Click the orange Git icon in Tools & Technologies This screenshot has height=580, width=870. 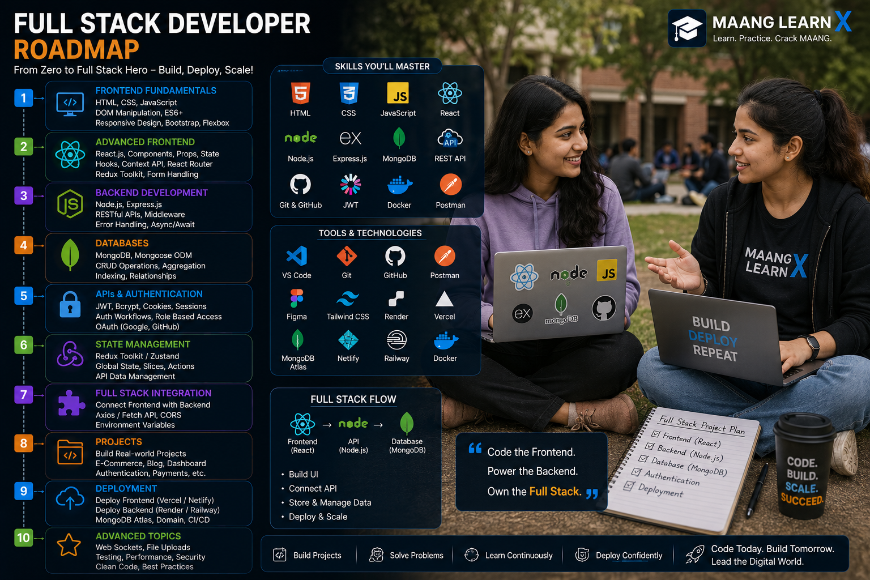point(347,256)
